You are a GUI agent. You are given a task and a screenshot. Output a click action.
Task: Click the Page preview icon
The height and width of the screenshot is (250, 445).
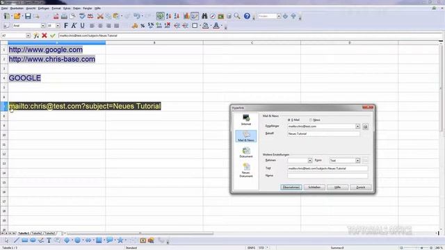[73, 16]
